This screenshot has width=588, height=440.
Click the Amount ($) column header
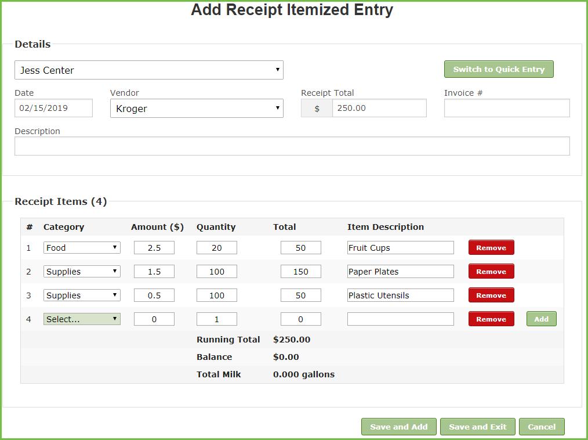158,227
